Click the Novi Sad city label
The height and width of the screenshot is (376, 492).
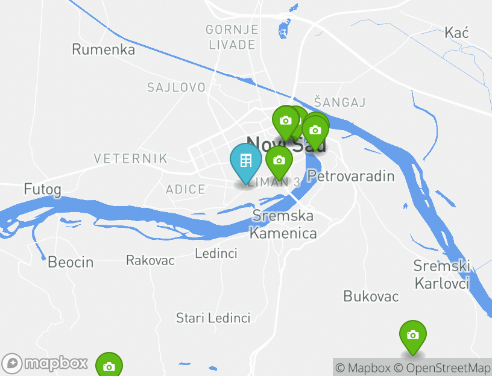[x=286, y=144]
